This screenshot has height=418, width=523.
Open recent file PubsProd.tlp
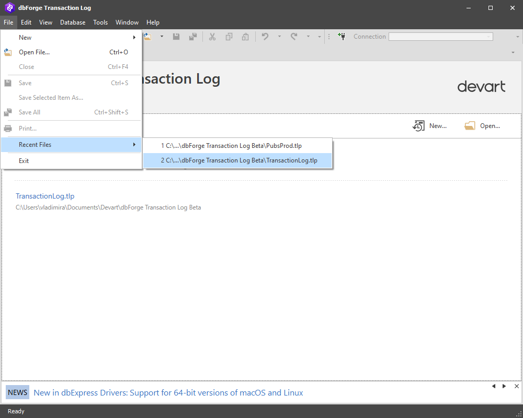[x=237, y=146]
